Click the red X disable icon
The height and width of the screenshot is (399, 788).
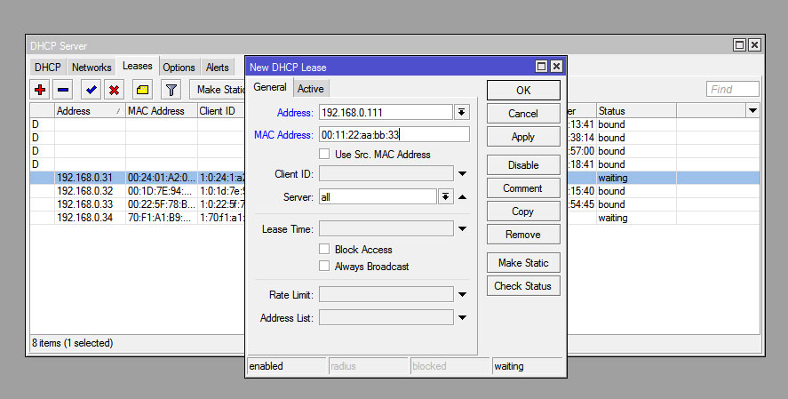[x=114, y=90]
